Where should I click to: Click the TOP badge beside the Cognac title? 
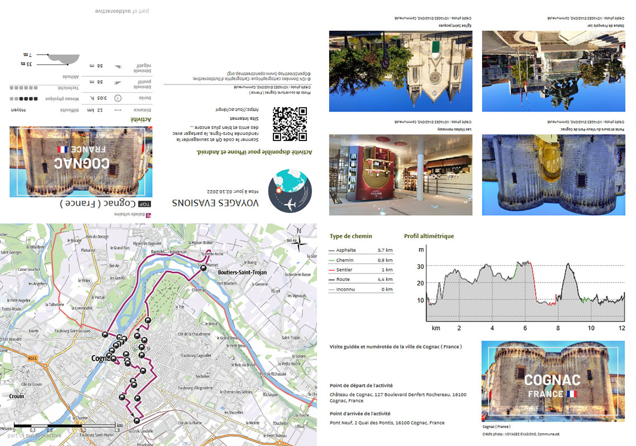pos(144,204)
